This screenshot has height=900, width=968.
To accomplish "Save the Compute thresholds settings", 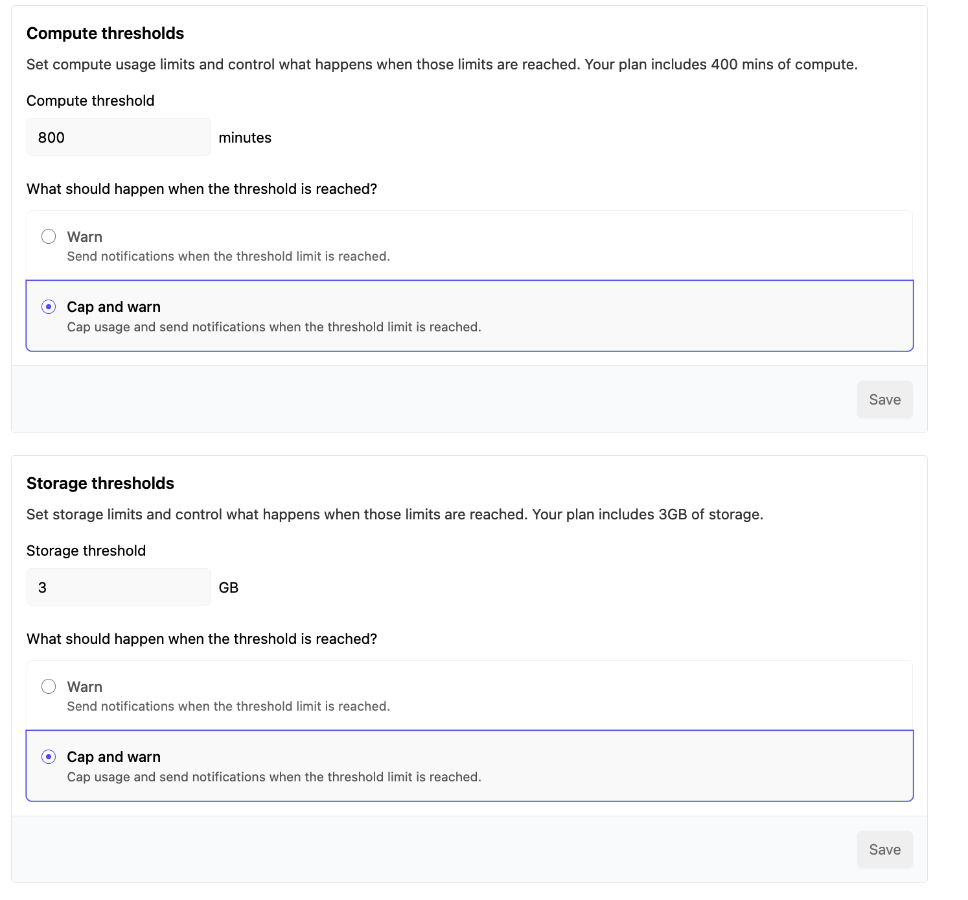I will coord(884,399).
